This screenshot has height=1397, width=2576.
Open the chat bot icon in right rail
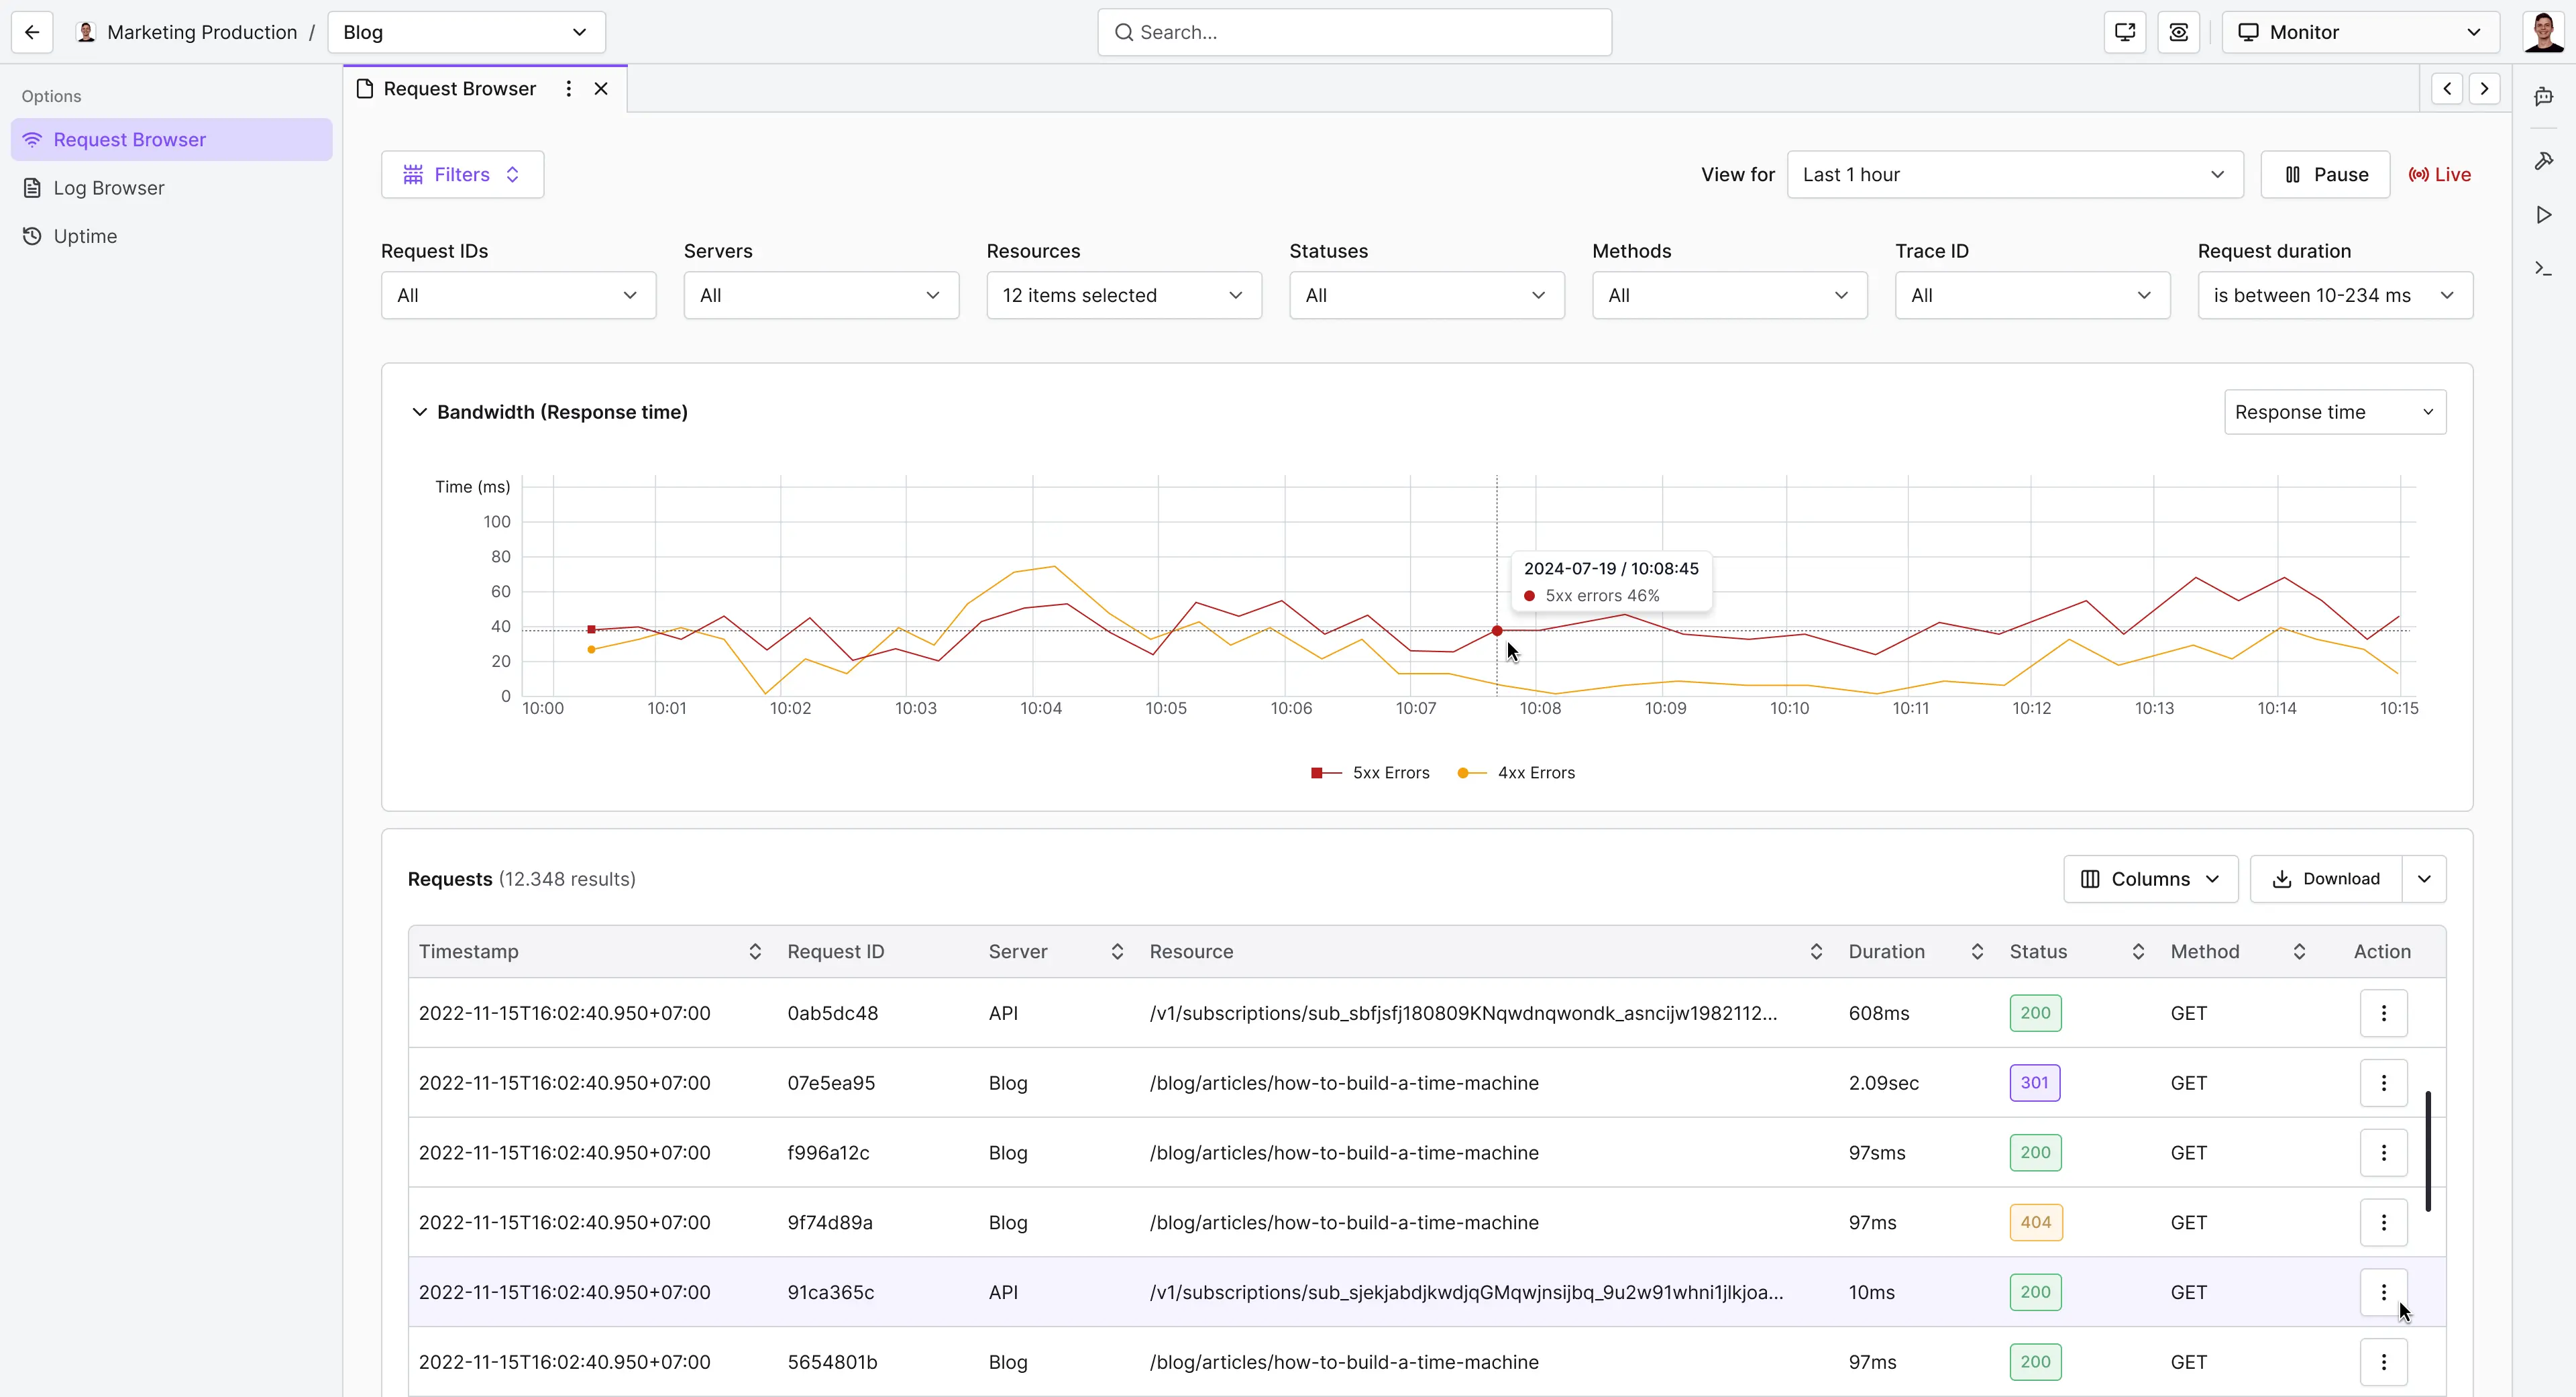pyautogui.click(x=2544, y=97)
